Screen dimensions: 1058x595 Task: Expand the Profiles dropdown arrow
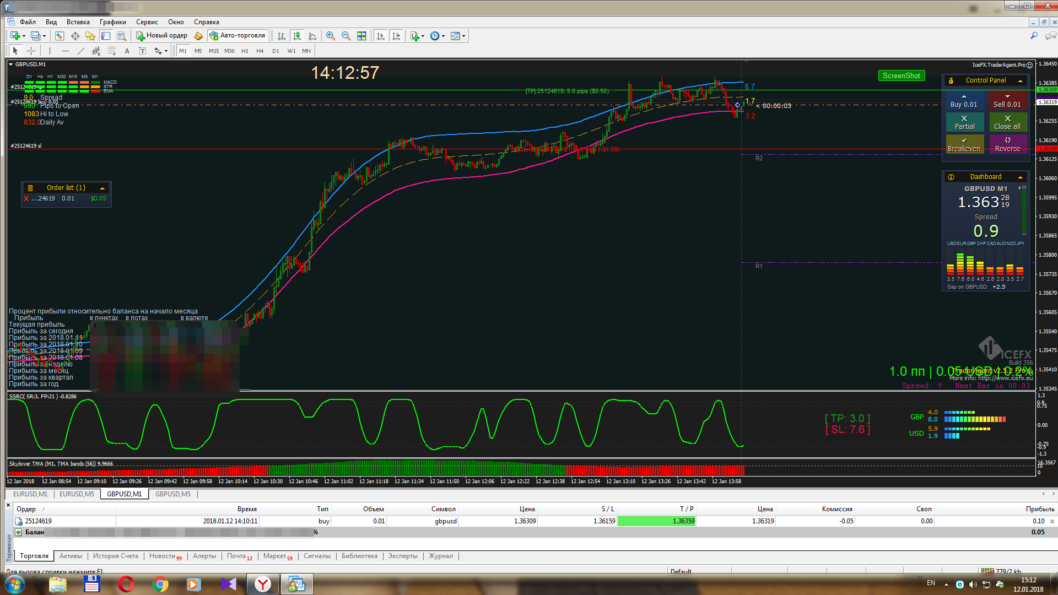44,36
